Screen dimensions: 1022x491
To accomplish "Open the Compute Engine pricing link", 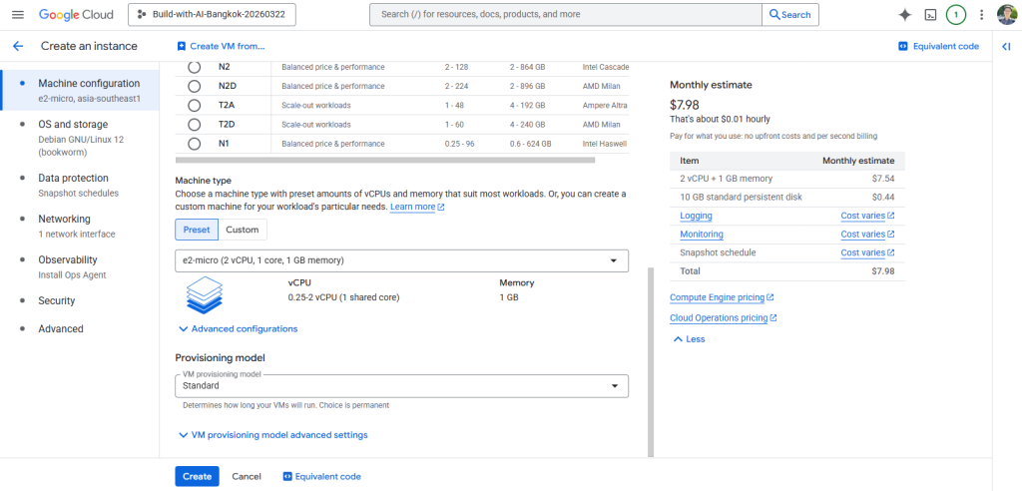I will point(717,297).
